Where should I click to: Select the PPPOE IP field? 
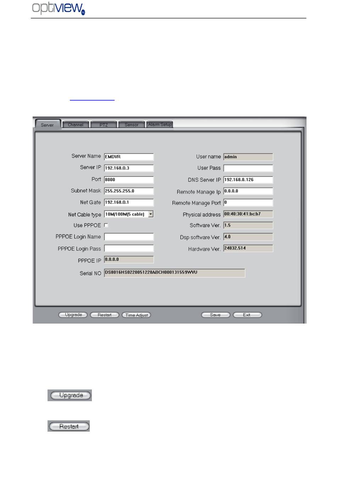coord(129,259)
